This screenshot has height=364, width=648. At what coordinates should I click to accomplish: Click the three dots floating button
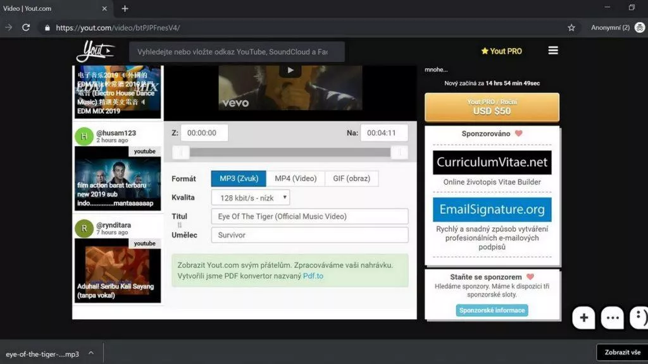[612, 318]
